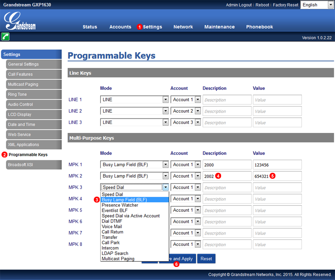335x280 pixels.
Task: Open the English language dropdown
Action: tap(317, 5)
